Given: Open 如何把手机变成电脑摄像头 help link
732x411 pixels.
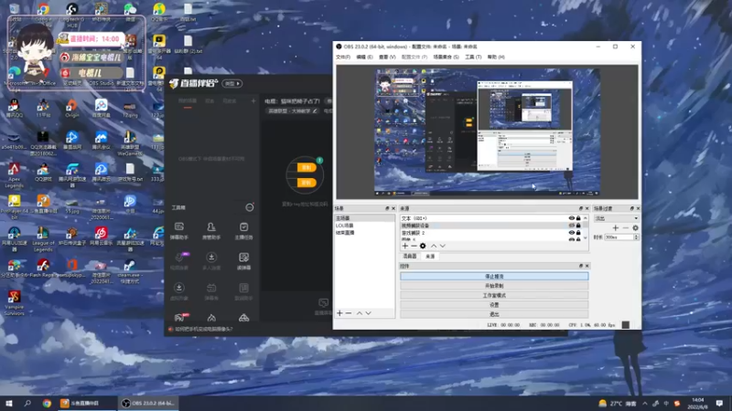Looking at the screenshot, I should (x=204, y=329).
